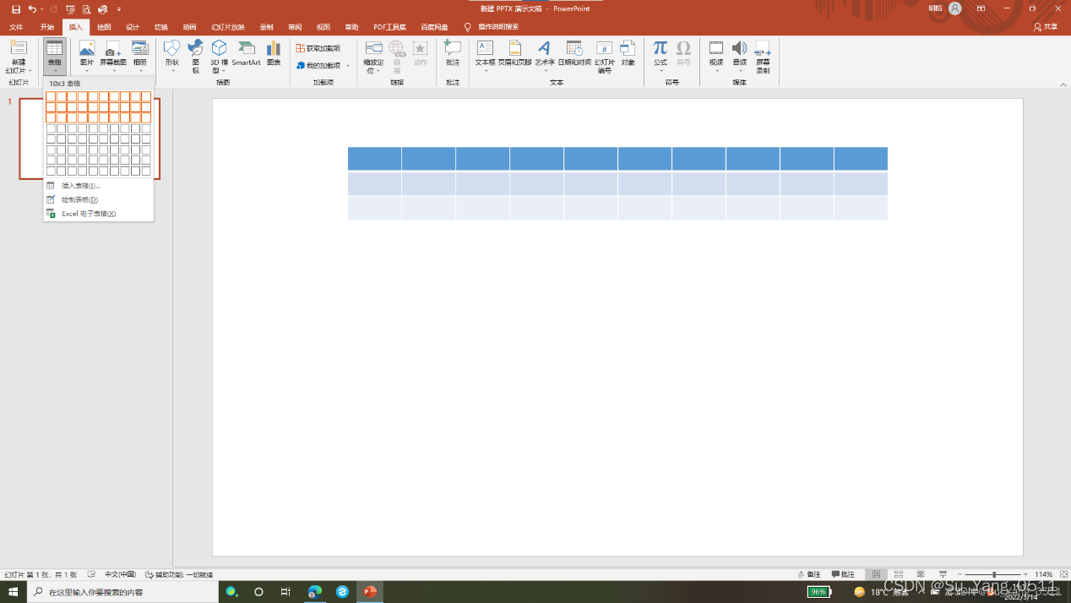This screenshot has height=603, width=1071.
Task: Click the zoom slider handle
Action: [994, 574]
